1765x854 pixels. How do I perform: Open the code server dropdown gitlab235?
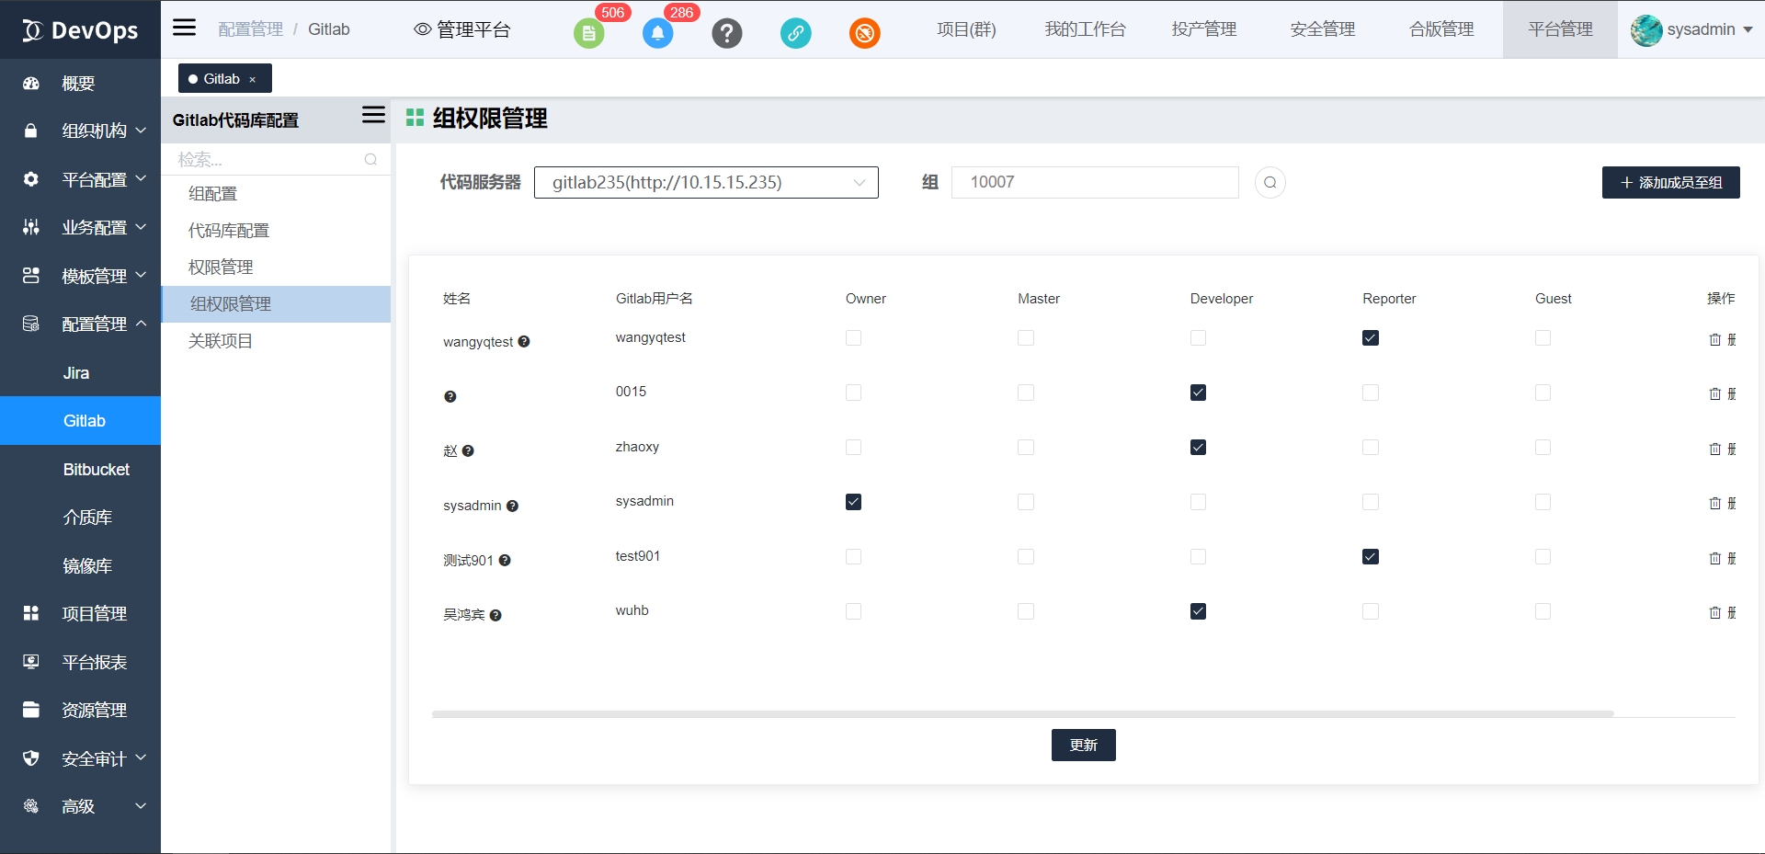pos(706,182)
